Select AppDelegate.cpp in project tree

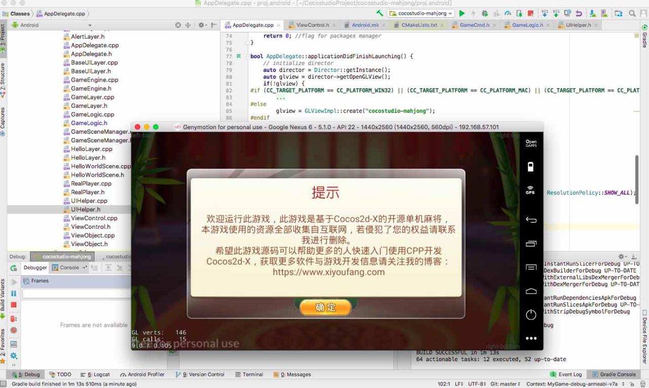point(95,45)
